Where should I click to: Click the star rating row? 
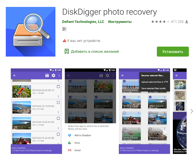click(x=160, y=22)
